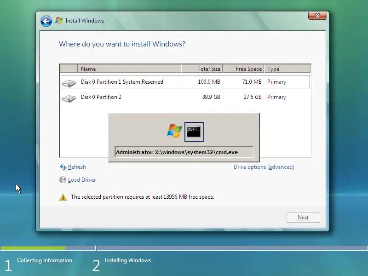Close the Install Windows dialog

pyautogui.click(x=317, y=16)
